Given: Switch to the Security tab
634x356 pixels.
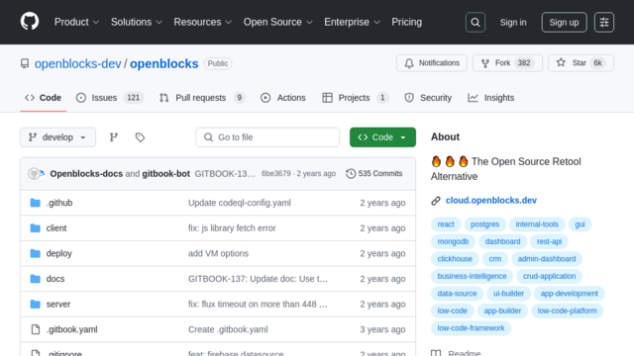Looking at the screenshot, I should (428, 98).
